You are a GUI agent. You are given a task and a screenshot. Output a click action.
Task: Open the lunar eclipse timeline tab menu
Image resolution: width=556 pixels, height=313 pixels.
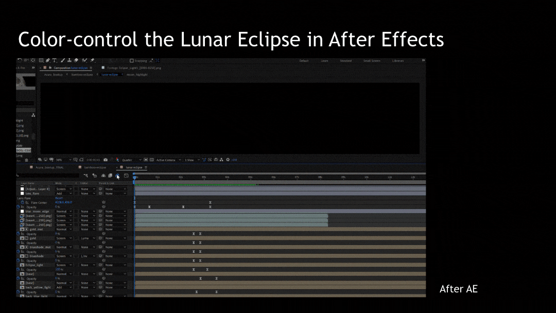pyautogui.click(x=146, y=167)
